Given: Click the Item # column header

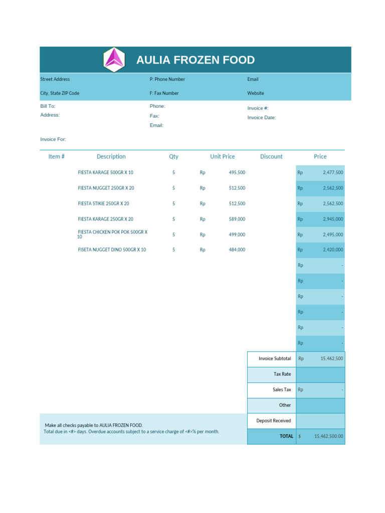Looking at the screenshot, I should click(x=56, y=156).
